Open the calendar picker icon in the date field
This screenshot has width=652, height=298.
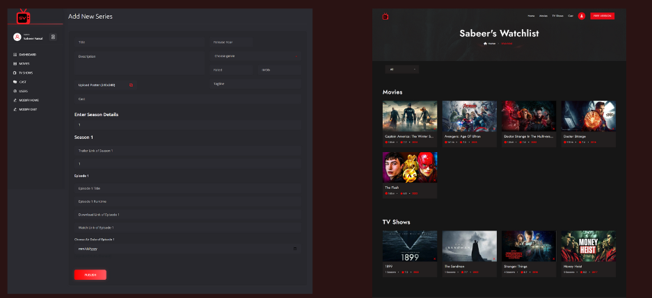pyautogui.click(x=295, y=249)
